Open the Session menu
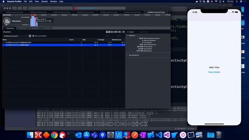 click(44, 2)
